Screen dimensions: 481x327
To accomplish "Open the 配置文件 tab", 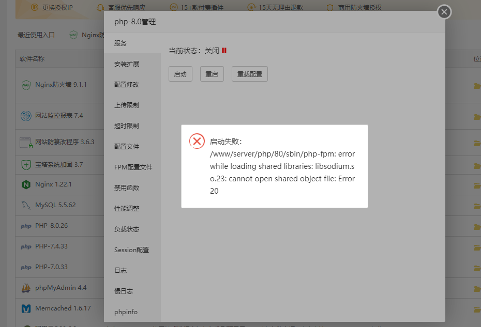I will pos(132,147).
